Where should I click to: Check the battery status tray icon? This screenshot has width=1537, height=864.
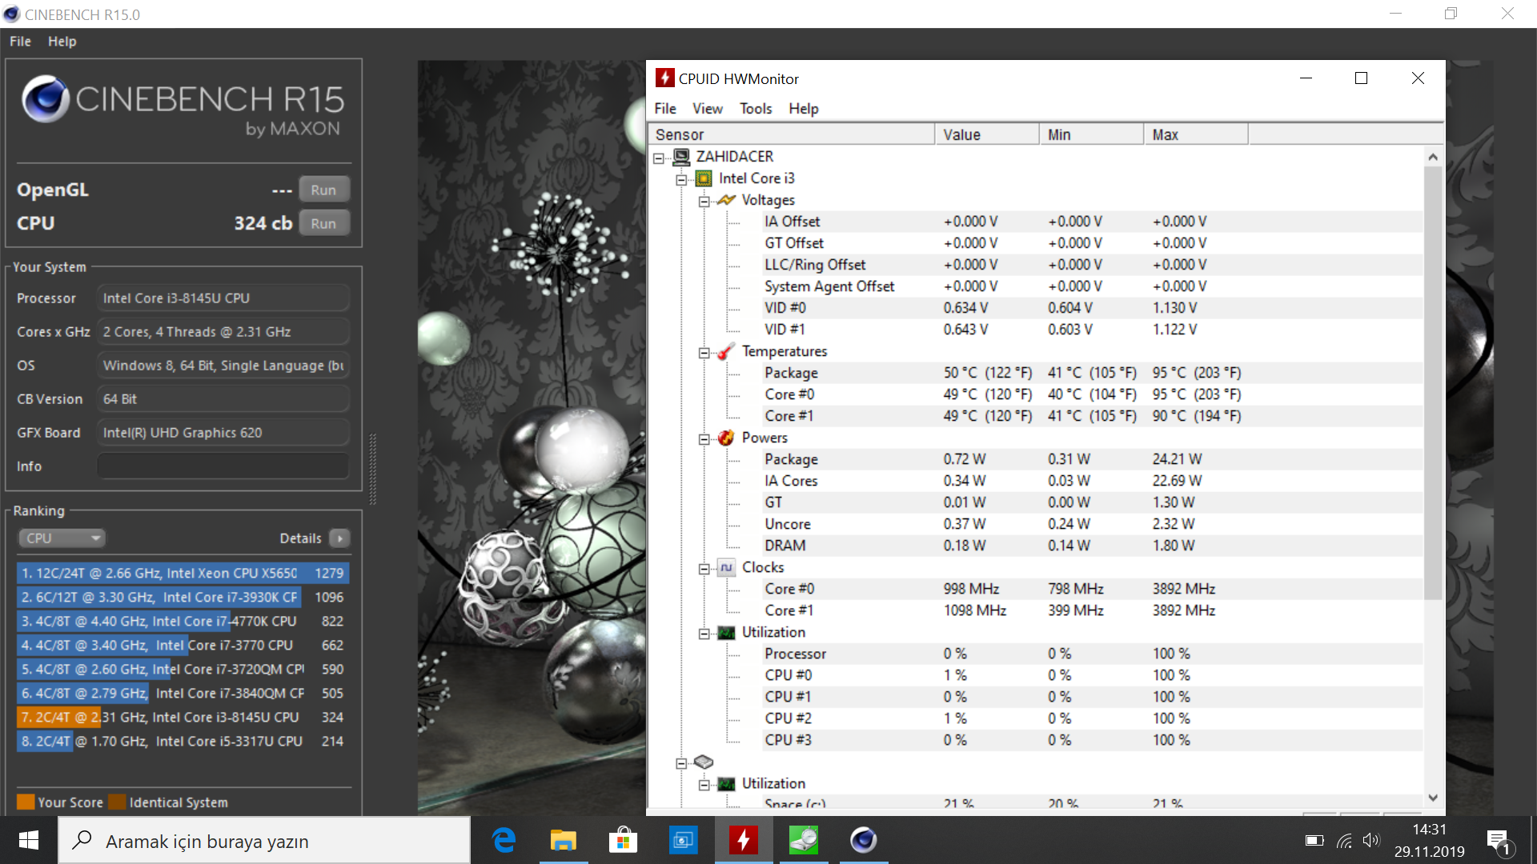(1314, 841)
